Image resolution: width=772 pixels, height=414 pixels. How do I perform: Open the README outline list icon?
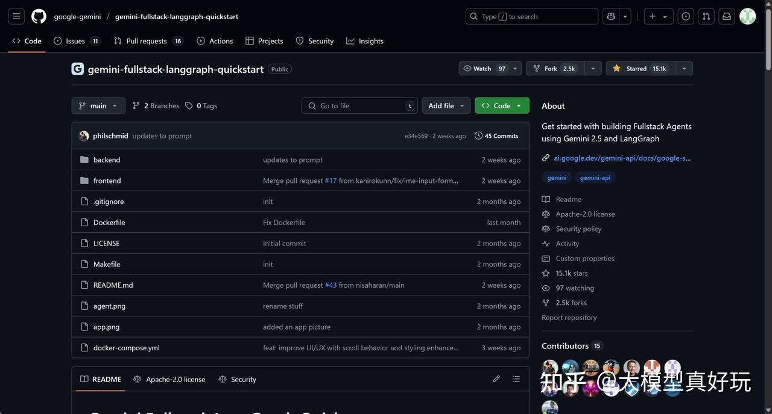pos(516,378)
